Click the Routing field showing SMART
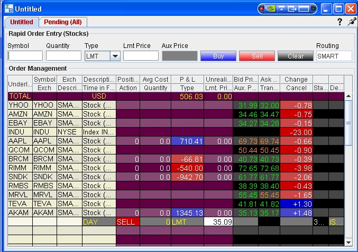This screenshot has height=252, width=358. point(334,56)
